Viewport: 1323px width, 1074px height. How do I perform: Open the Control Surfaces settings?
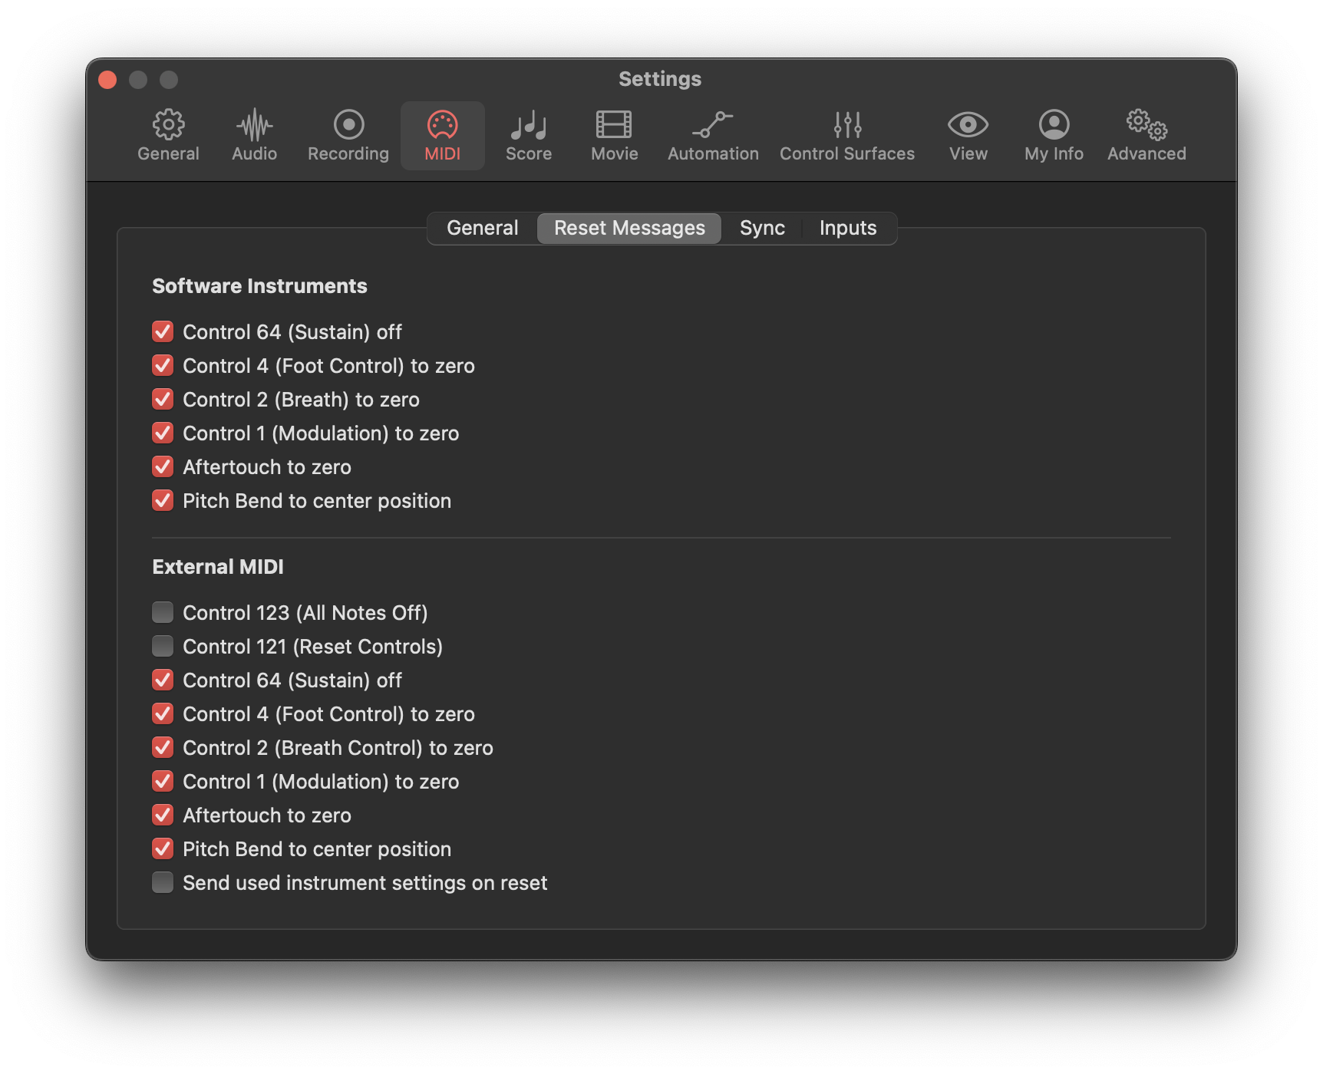[846, 134]
